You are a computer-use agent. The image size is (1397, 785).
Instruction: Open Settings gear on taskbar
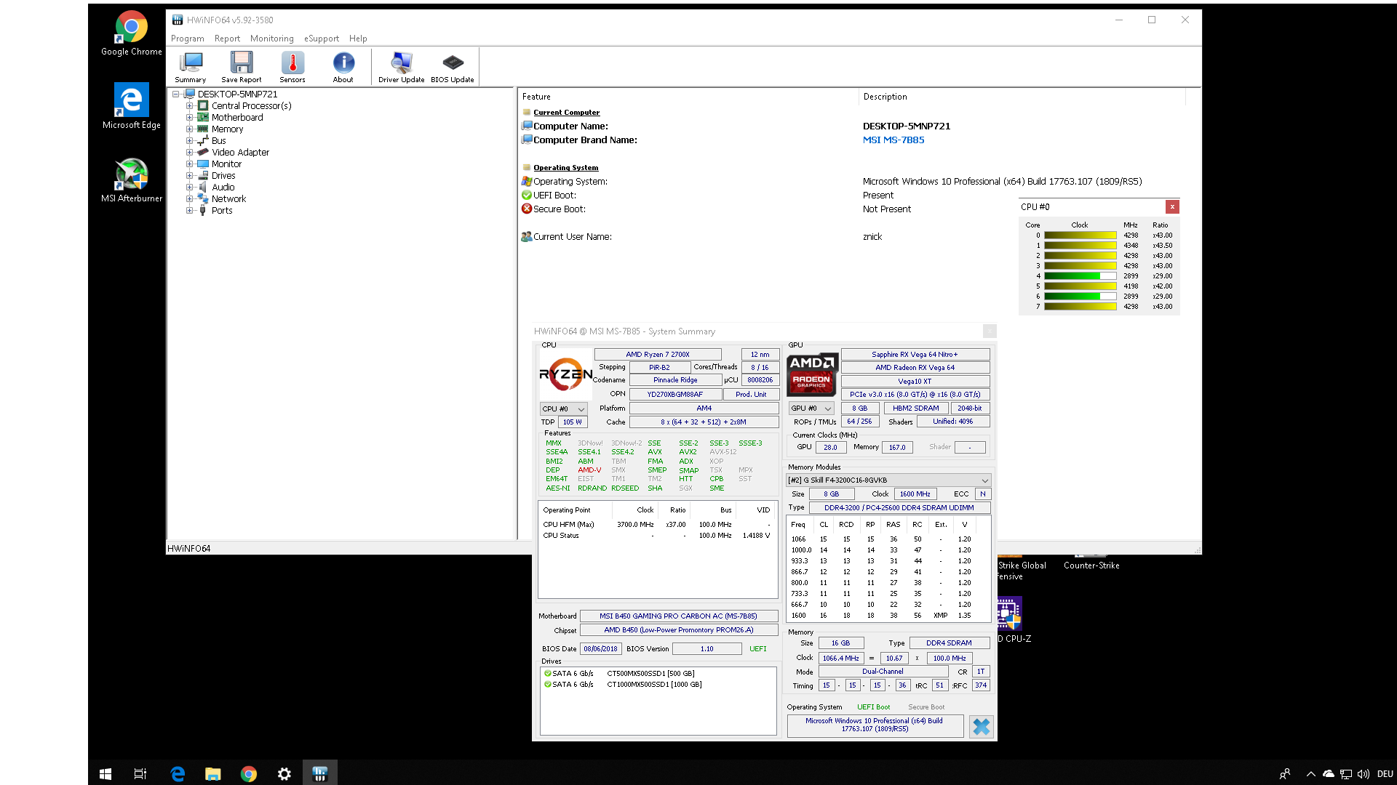coord(284,774)
